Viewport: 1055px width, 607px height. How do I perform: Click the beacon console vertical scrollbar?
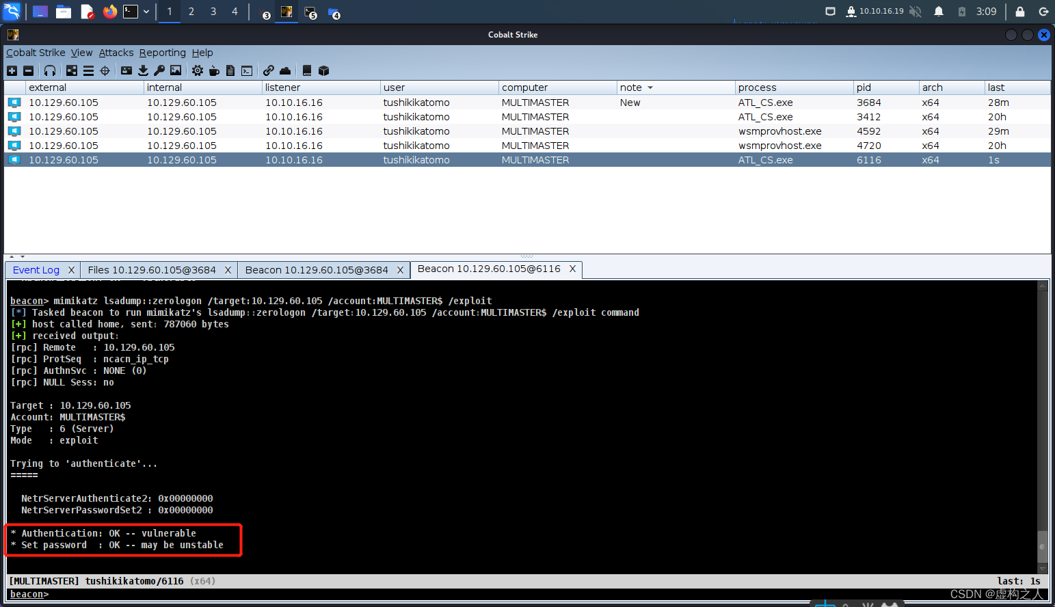coord(1043,427)
